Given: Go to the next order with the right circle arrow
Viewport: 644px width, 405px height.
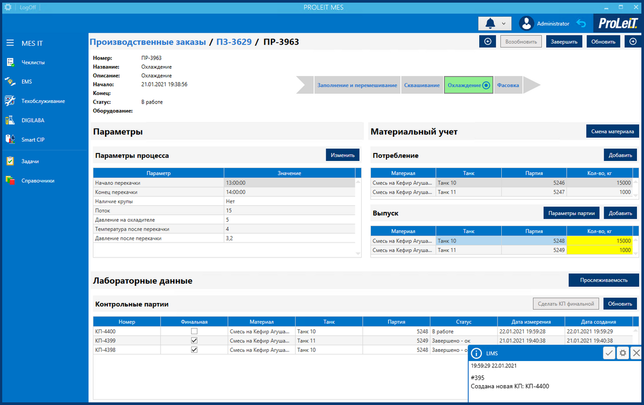Looking at the screenshot, I should click(632, 42).
